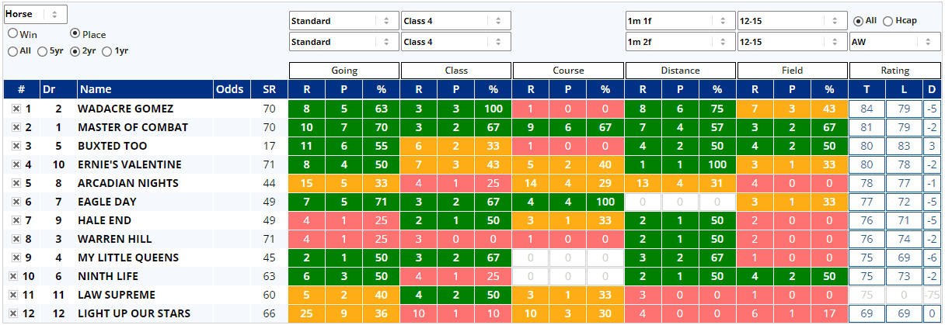Select the Win radio button
This screenshot has height=325, width=945.
pyautogui.click(x=13, y=34)
